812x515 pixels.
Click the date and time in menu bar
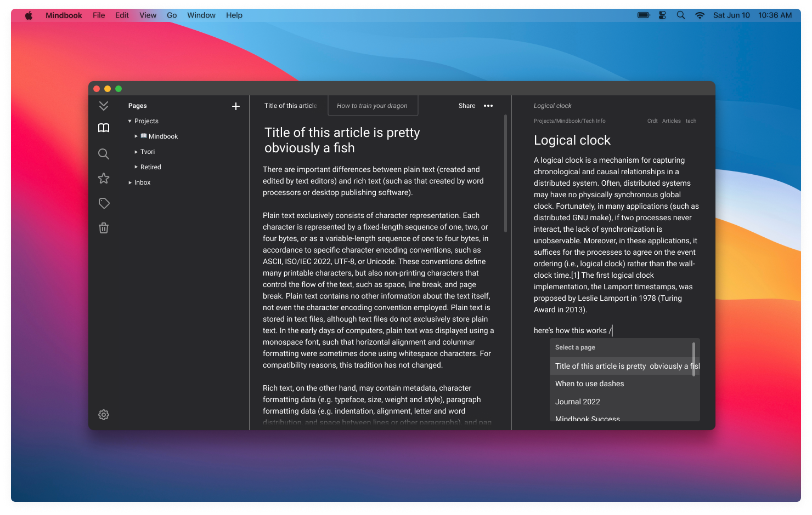753,15
